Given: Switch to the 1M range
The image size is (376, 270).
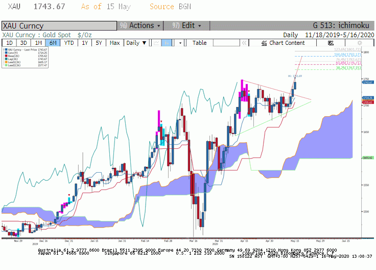Looking at the screenshot, I should tap(38, 43).
